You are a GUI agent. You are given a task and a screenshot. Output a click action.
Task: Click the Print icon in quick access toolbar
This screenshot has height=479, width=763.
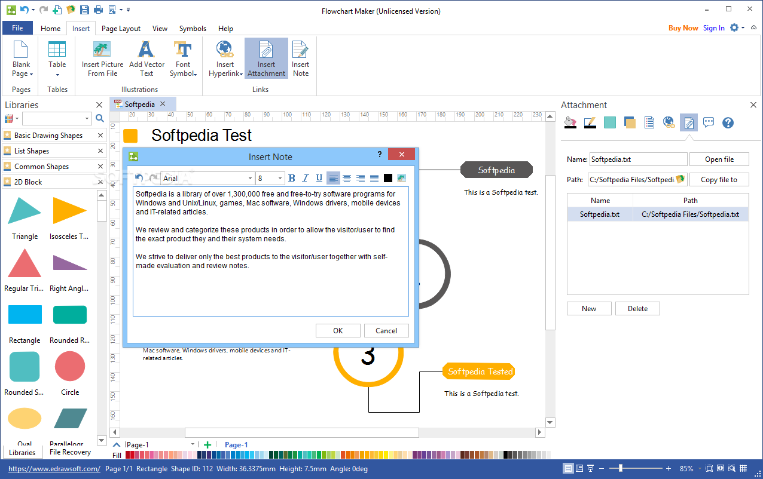(x=98, y=10)
